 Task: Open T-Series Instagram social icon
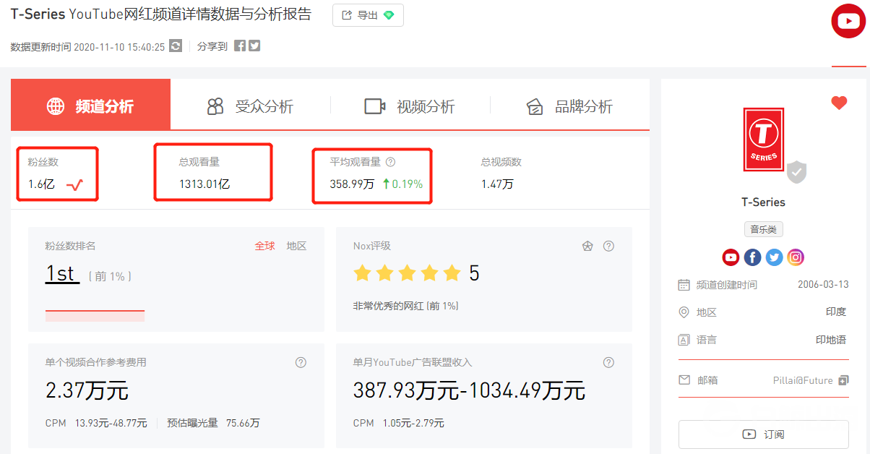(796, 257)
